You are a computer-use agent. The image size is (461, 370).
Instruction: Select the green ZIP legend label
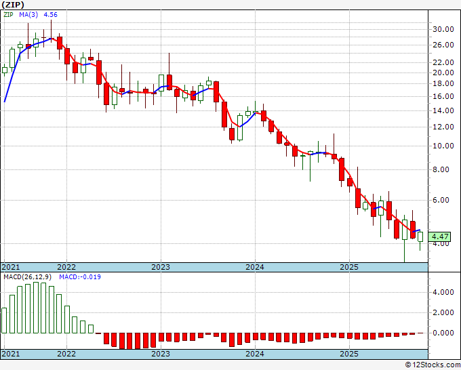tap(8, 14)
